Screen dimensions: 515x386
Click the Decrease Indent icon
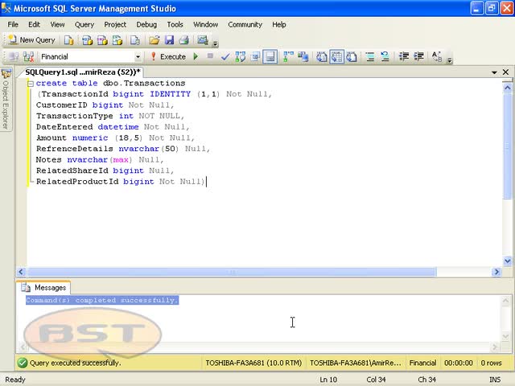[404, 57]
